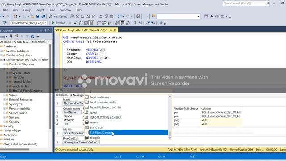Viewport: 286px width, 161px height.
Task: Click the FrndName cell in results grid
Action: pyautogui.click(x=72, y=112)
